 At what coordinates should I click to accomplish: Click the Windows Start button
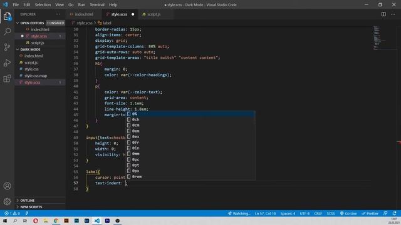[x=5, y=221]
